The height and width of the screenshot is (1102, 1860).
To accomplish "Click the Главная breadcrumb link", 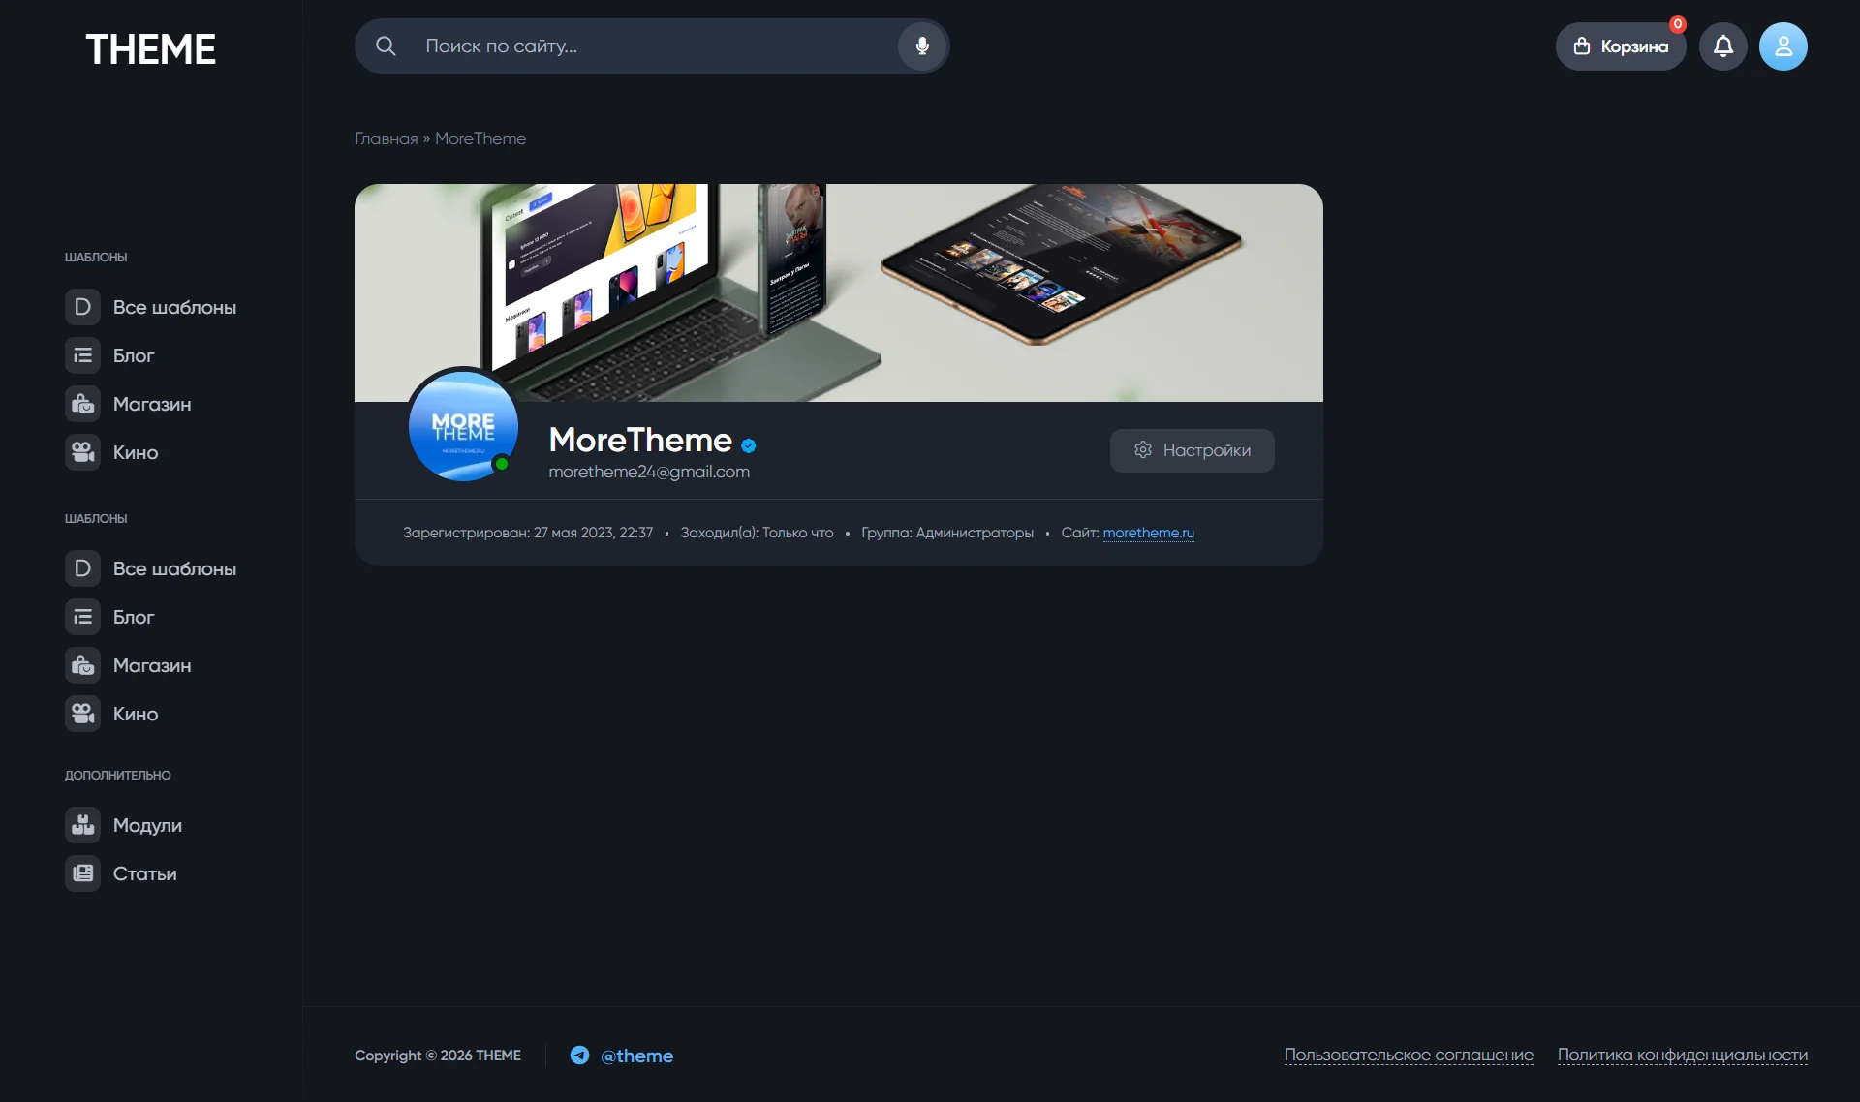I will click(386, 138).
